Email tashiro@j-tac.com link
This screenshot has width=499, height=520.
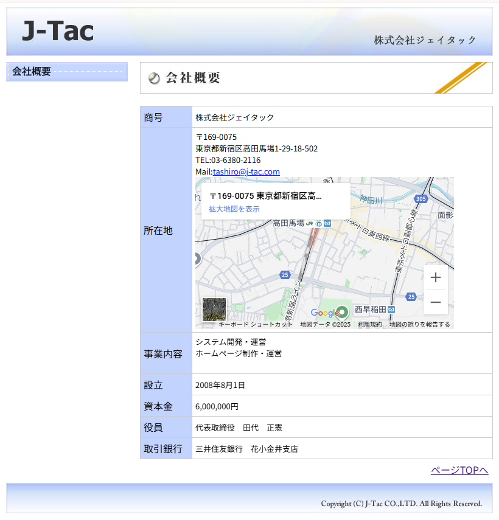pyautogui.click(x=246, y=172)
